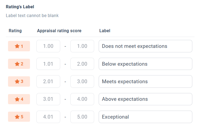Image resolution: width=199 pixels, height=126 pixels.
Task: Select the 1.01 minimum score field
Action: coord(48,64)
